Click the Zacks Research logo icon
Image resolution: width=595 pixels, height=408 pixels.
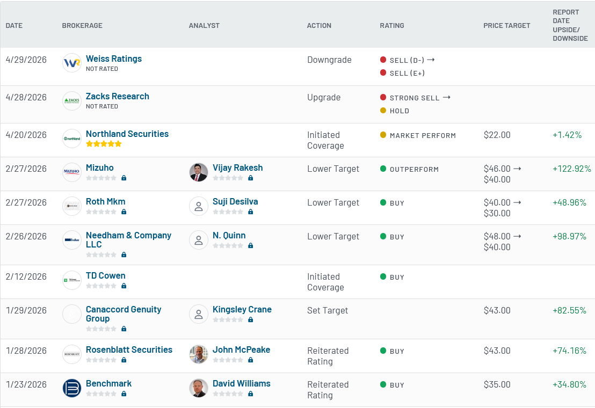click(x=72, y=101)
